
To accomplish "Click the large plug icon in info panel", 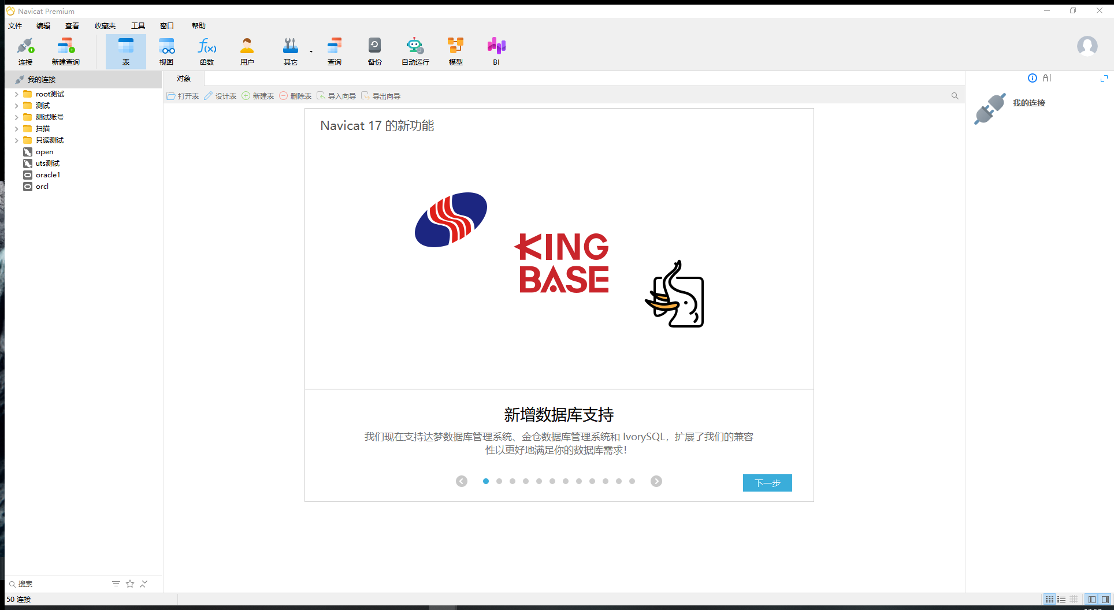I will (x=990, y=109).
